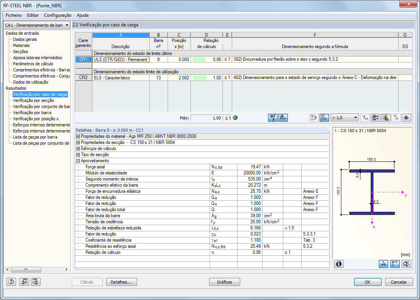Open the Configuração menu

[58, 15]
